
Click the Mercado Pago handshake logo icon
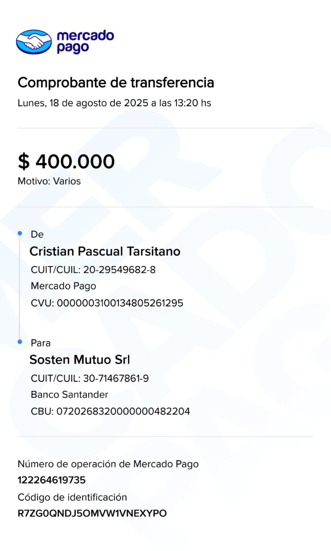(x=33, y=42)
